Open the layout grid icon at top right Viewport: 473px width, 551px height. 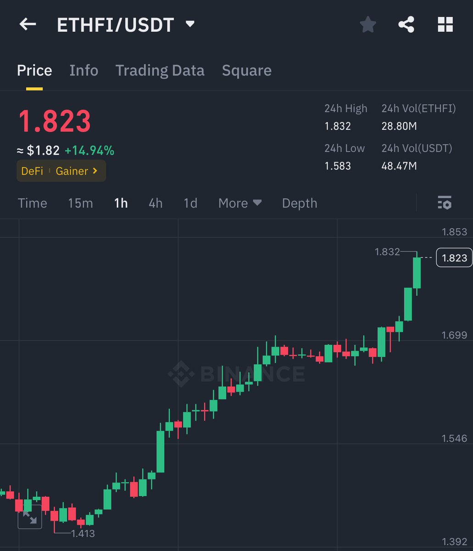[x=444, y=25]
